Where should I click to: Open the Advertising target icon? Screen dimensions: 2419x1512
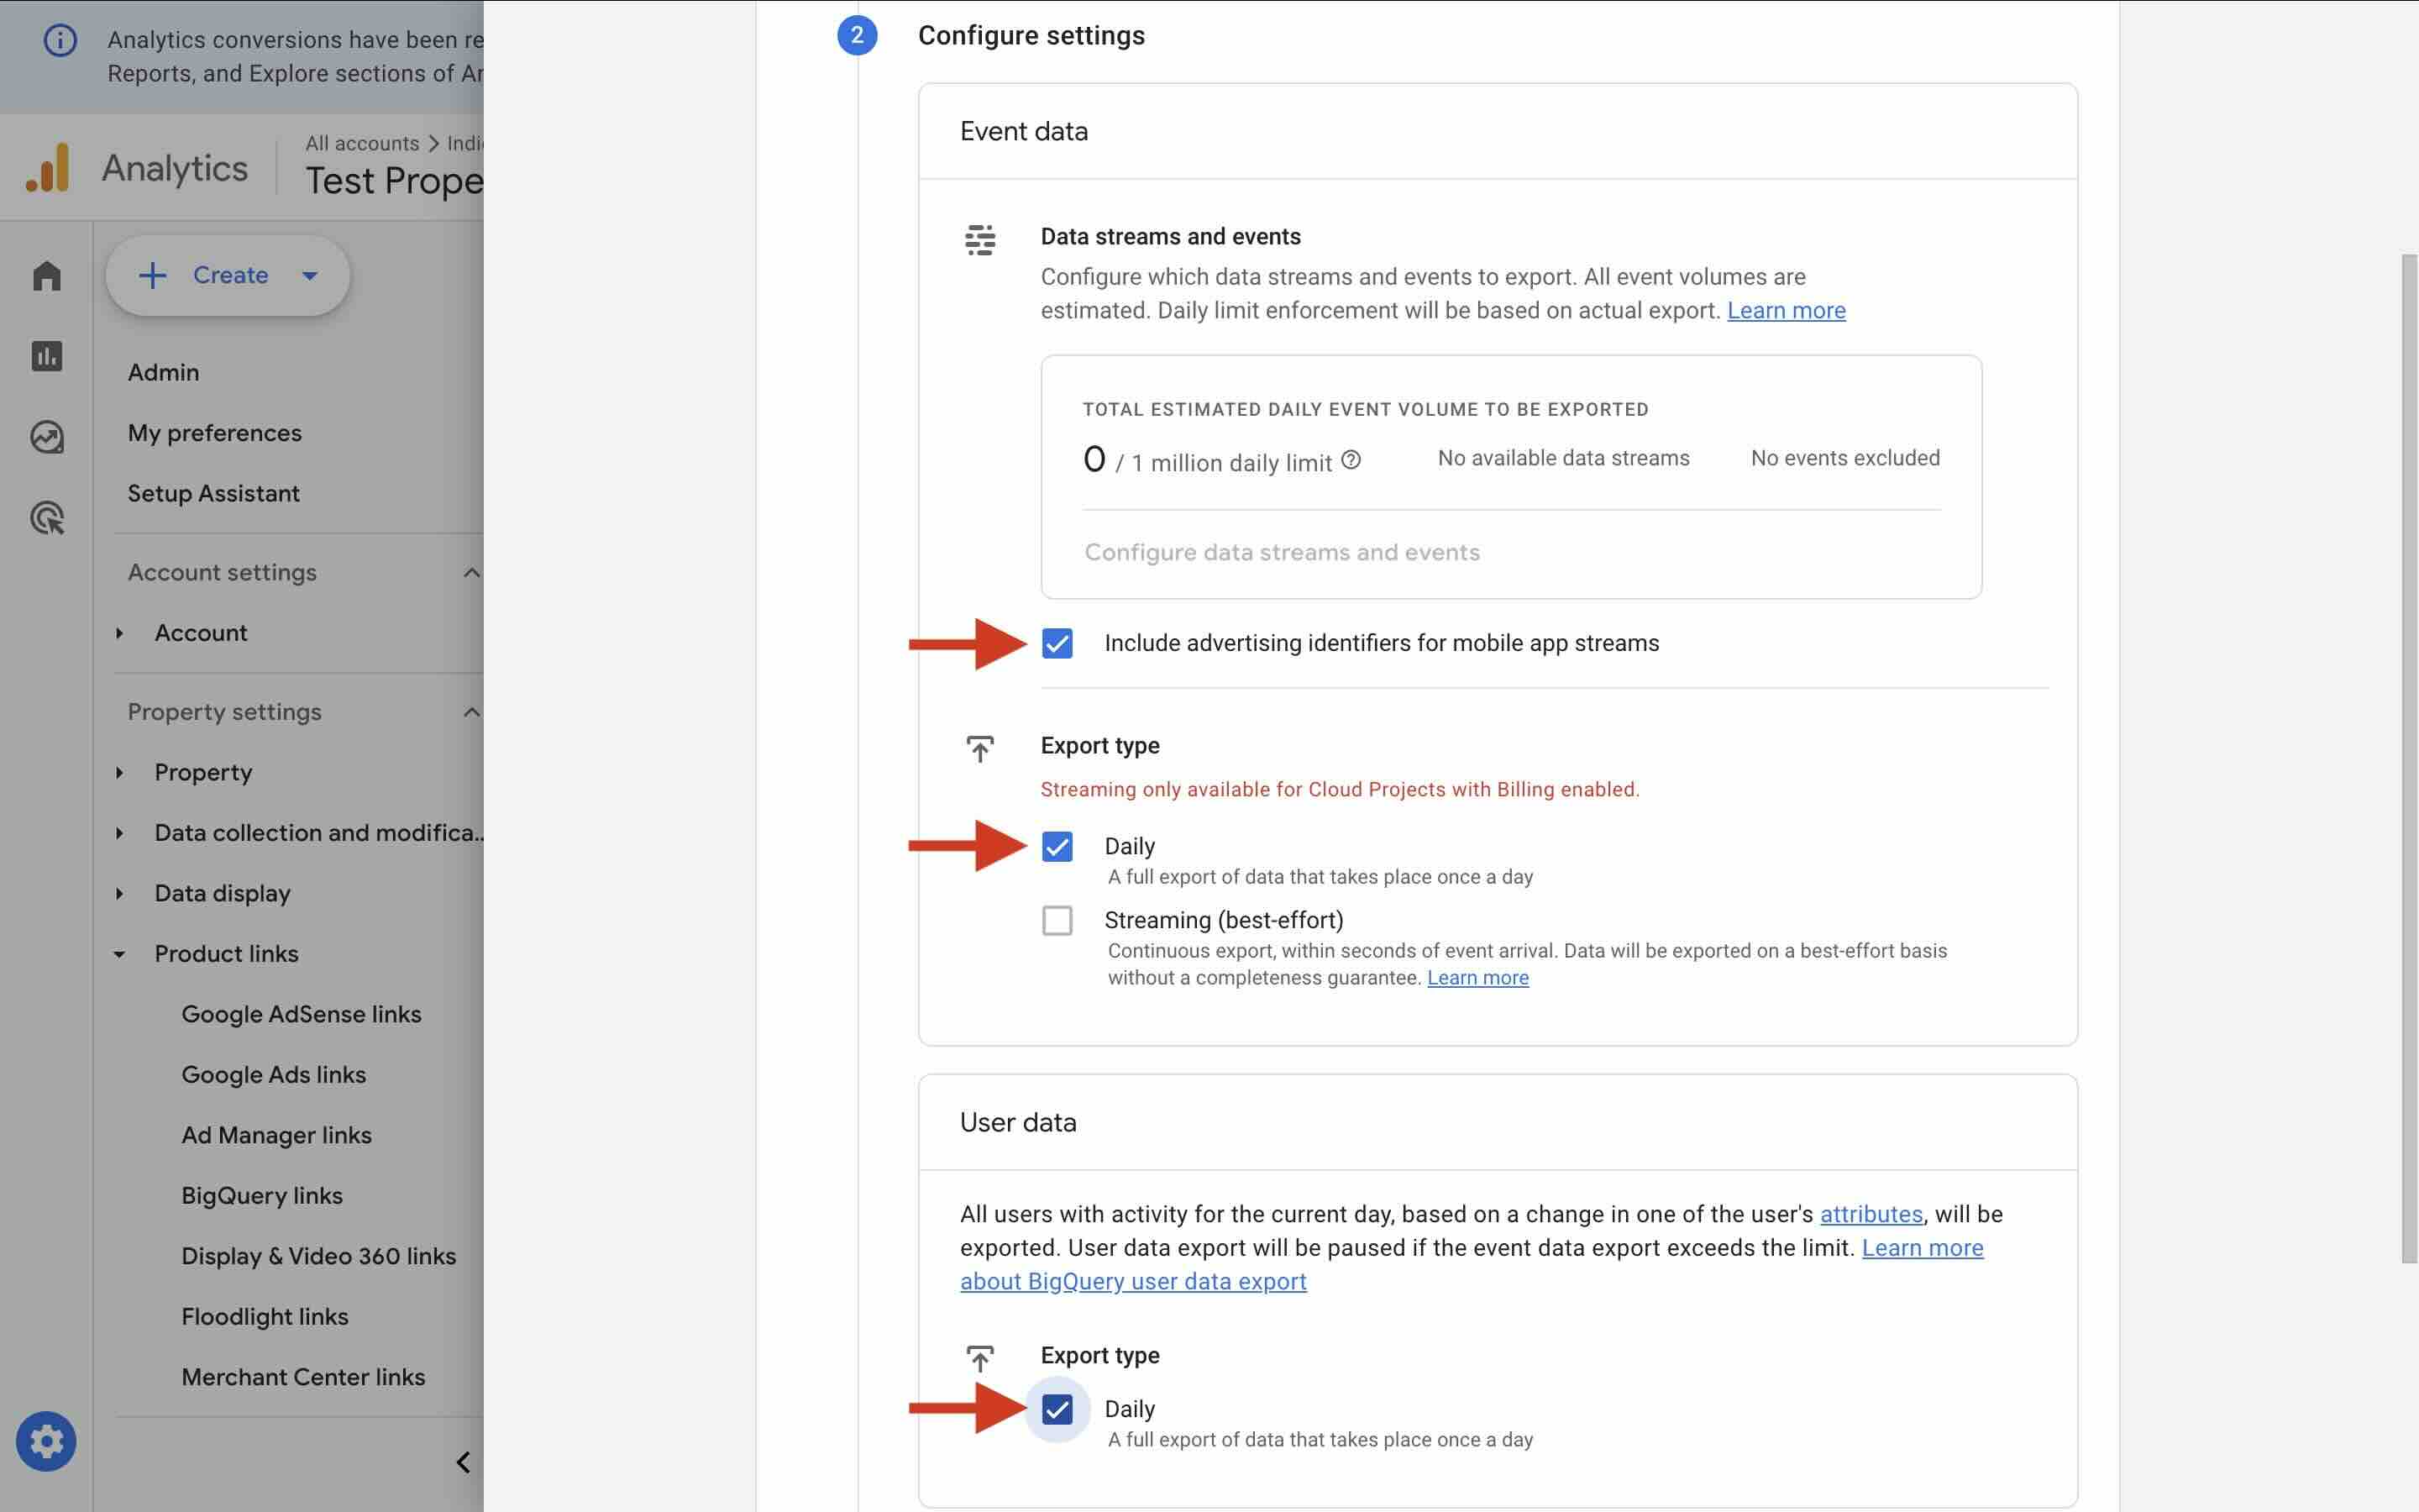[x=47, y=518]
